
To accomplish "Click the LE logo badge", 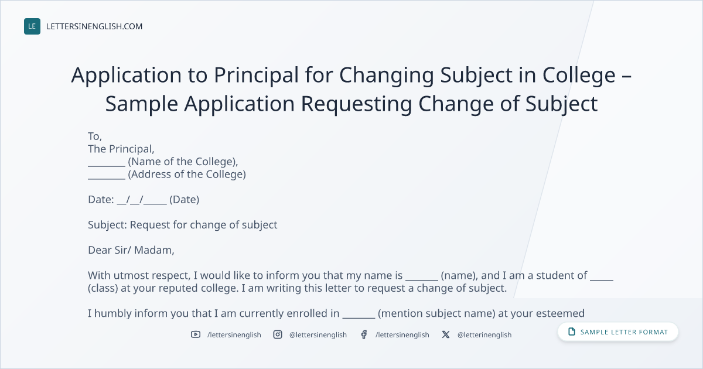I will [32, 26].
